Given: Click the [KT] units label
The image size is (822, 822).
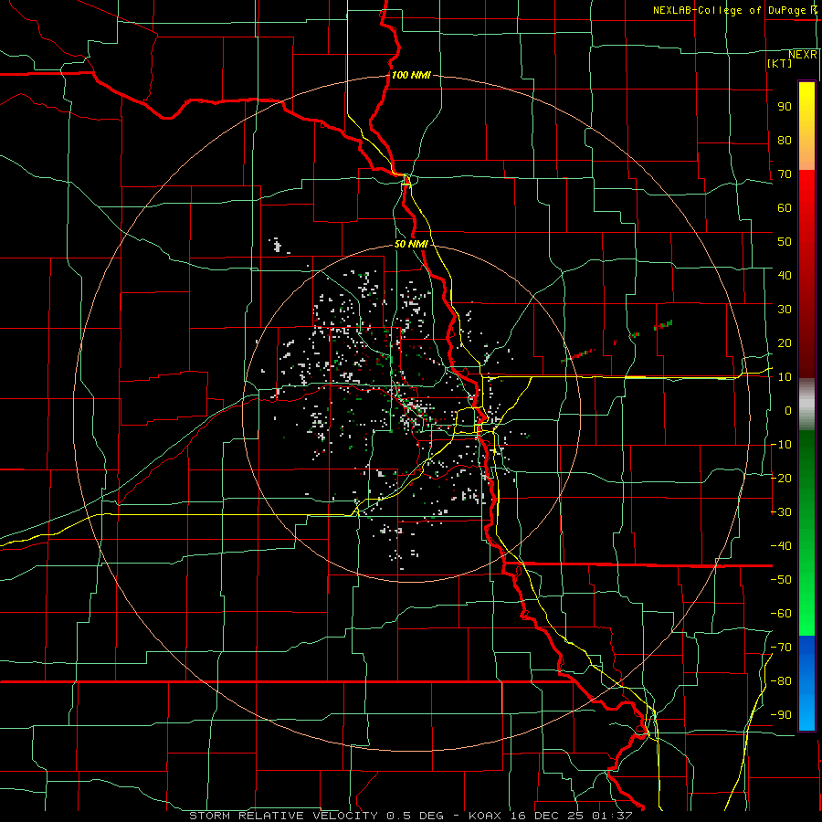Looking at the screenshot, I should [779, 63].
